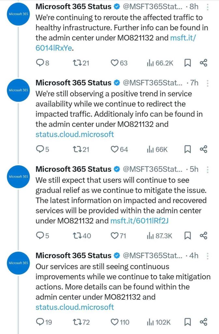Open more options on the 7h tweet
Screen dimensions: 219x334
(x=208, y=83)
